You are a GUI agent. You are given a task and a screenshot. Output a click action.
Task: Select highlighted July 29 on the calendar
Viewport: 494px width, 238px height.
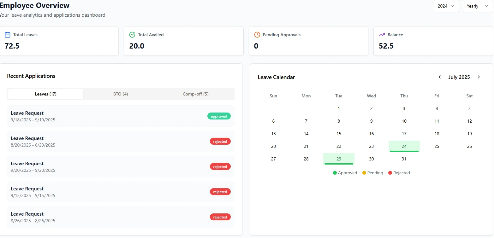pos(339,159)
